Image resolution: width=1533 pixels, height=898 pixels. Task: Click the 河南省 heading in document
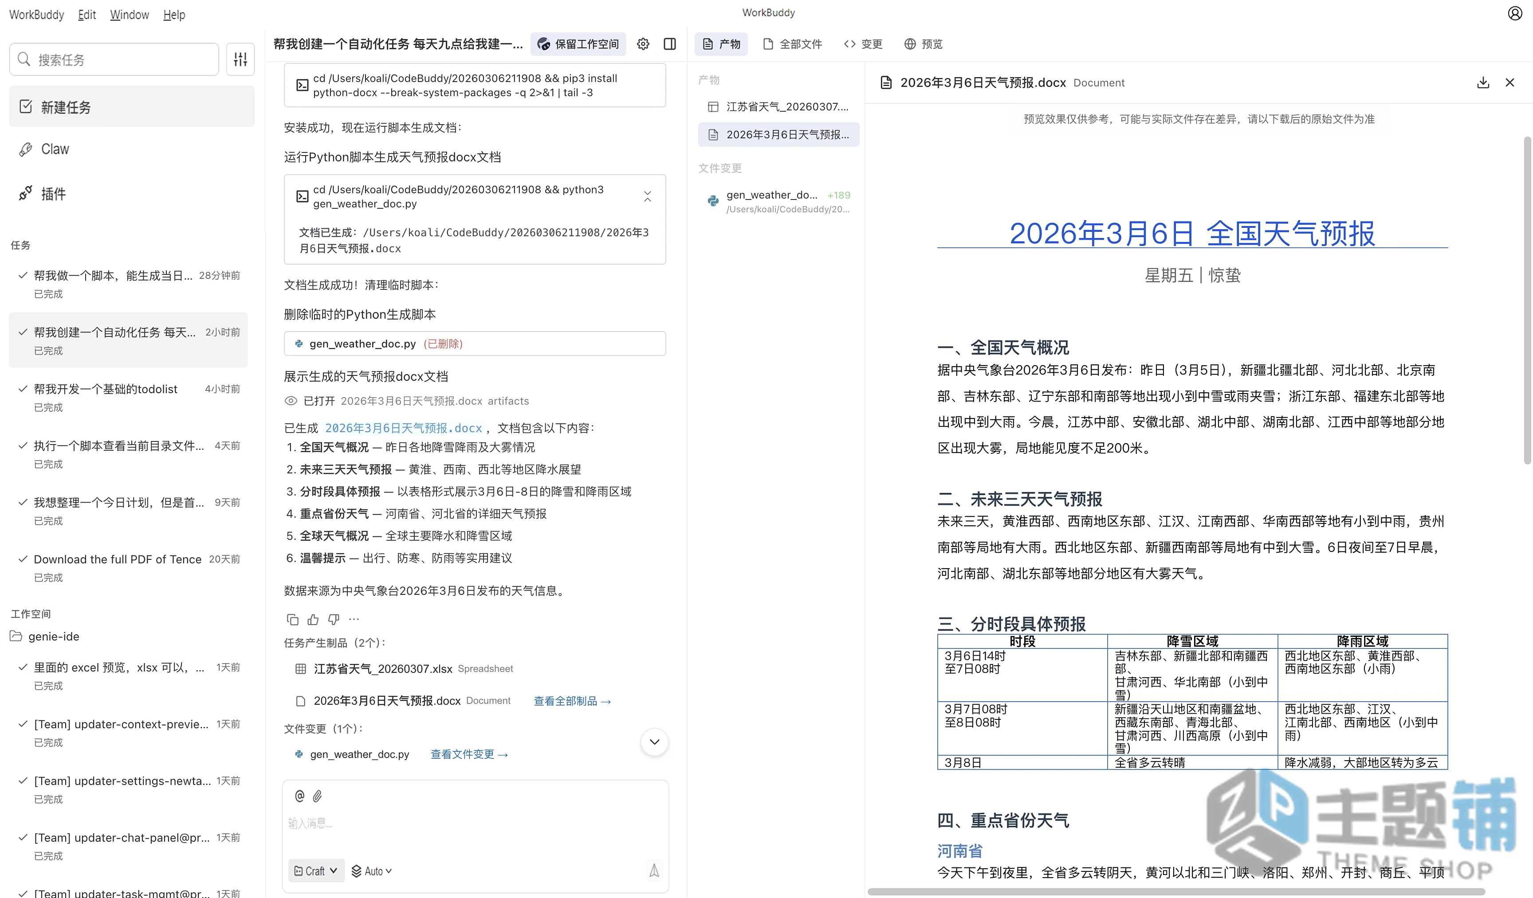click(960, 851)
